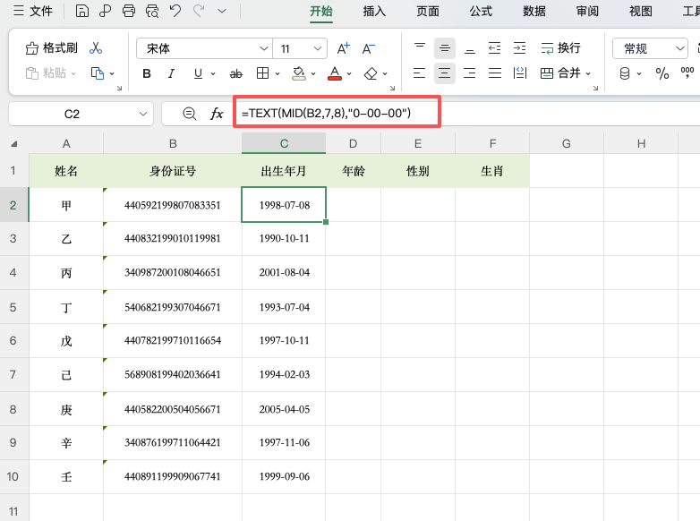Switch to the 页面 tab
The width and height of the screenshot is (700, 521).
click(428, 11)
